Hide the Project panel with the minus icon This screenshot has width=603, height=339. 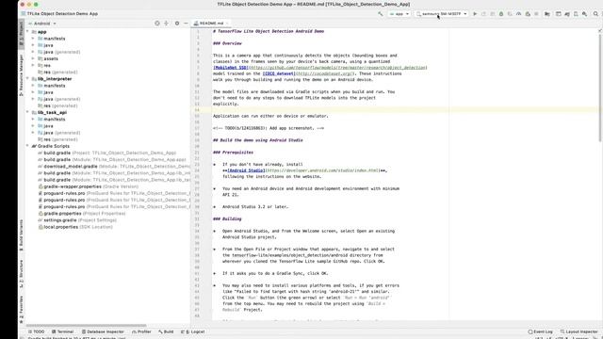(x=186, y=24)
